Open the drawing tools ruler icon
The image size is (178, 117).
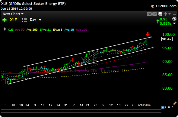click(x=175, y=103)
